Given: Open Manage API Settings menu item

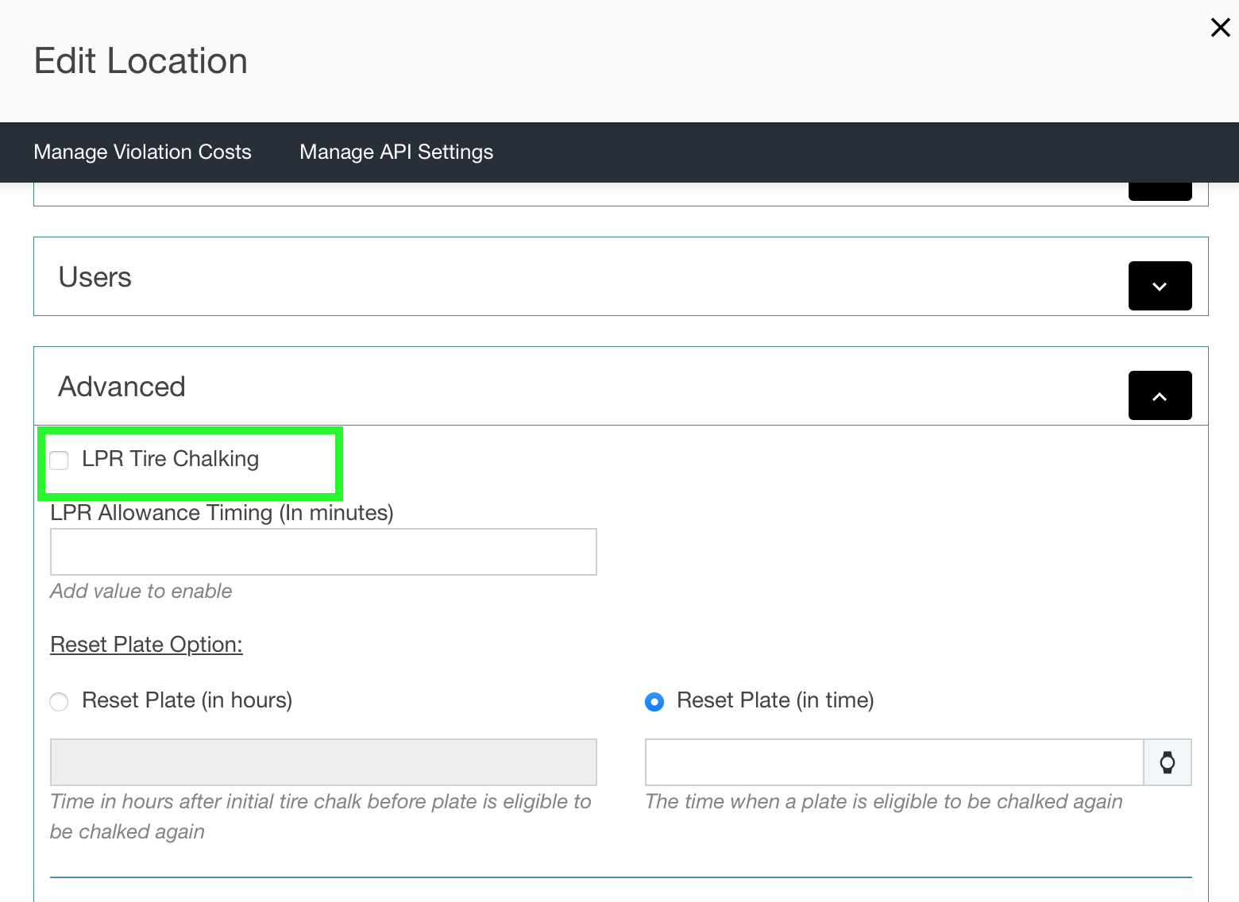Looking at the screenshot, I should click(396, 152).
